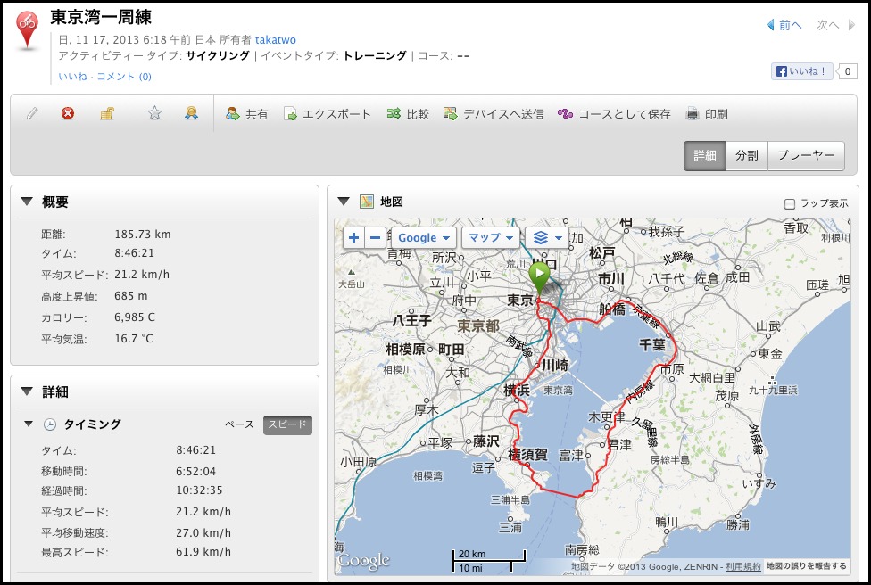
Task: Open the map layers dropdown
Action: 547,238
